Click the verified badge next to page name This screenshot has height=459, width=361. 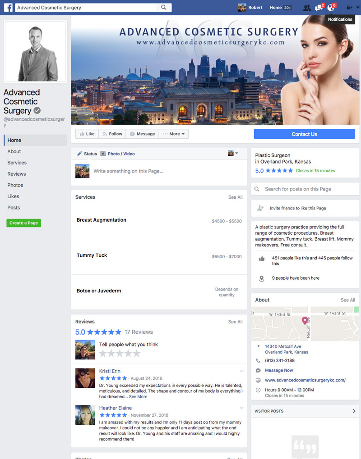37,111
